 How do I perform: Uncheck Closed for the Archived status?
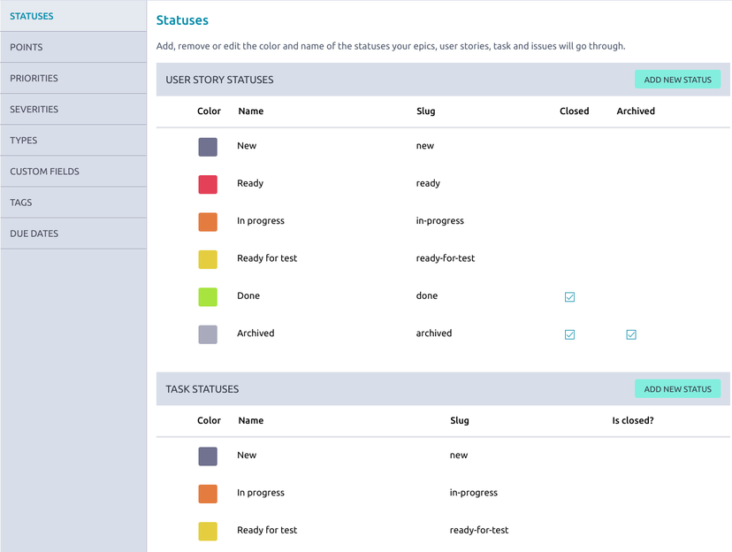coord(569,334)
